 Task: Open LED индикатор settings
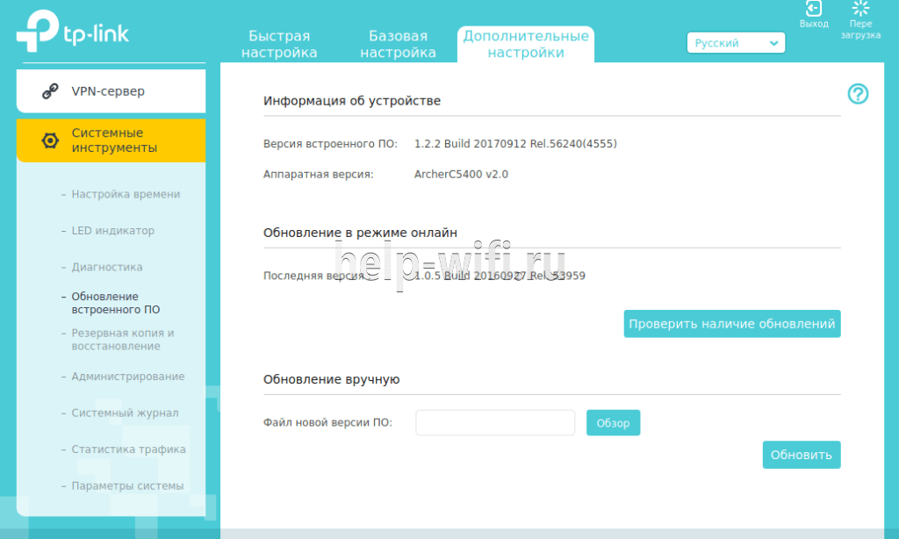pos(112,231)
